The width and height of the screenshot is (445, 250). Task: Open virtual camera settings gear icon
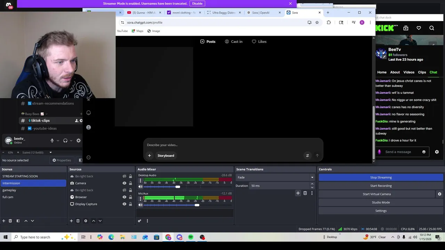coord(439,194)
